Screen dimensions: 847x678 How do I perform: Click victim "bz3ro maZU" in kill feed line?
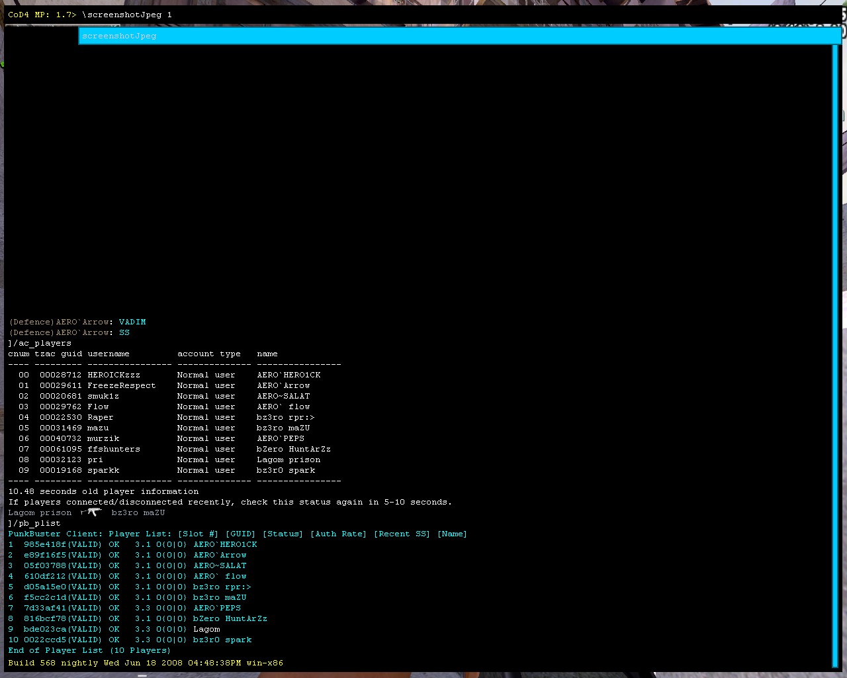tap(138, 512)
